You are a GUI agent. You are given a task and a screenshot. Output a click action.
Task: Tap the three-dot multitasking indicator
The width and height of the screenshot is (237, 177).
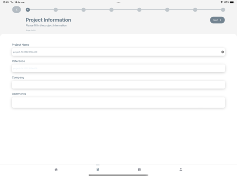(x=118, y=2)
